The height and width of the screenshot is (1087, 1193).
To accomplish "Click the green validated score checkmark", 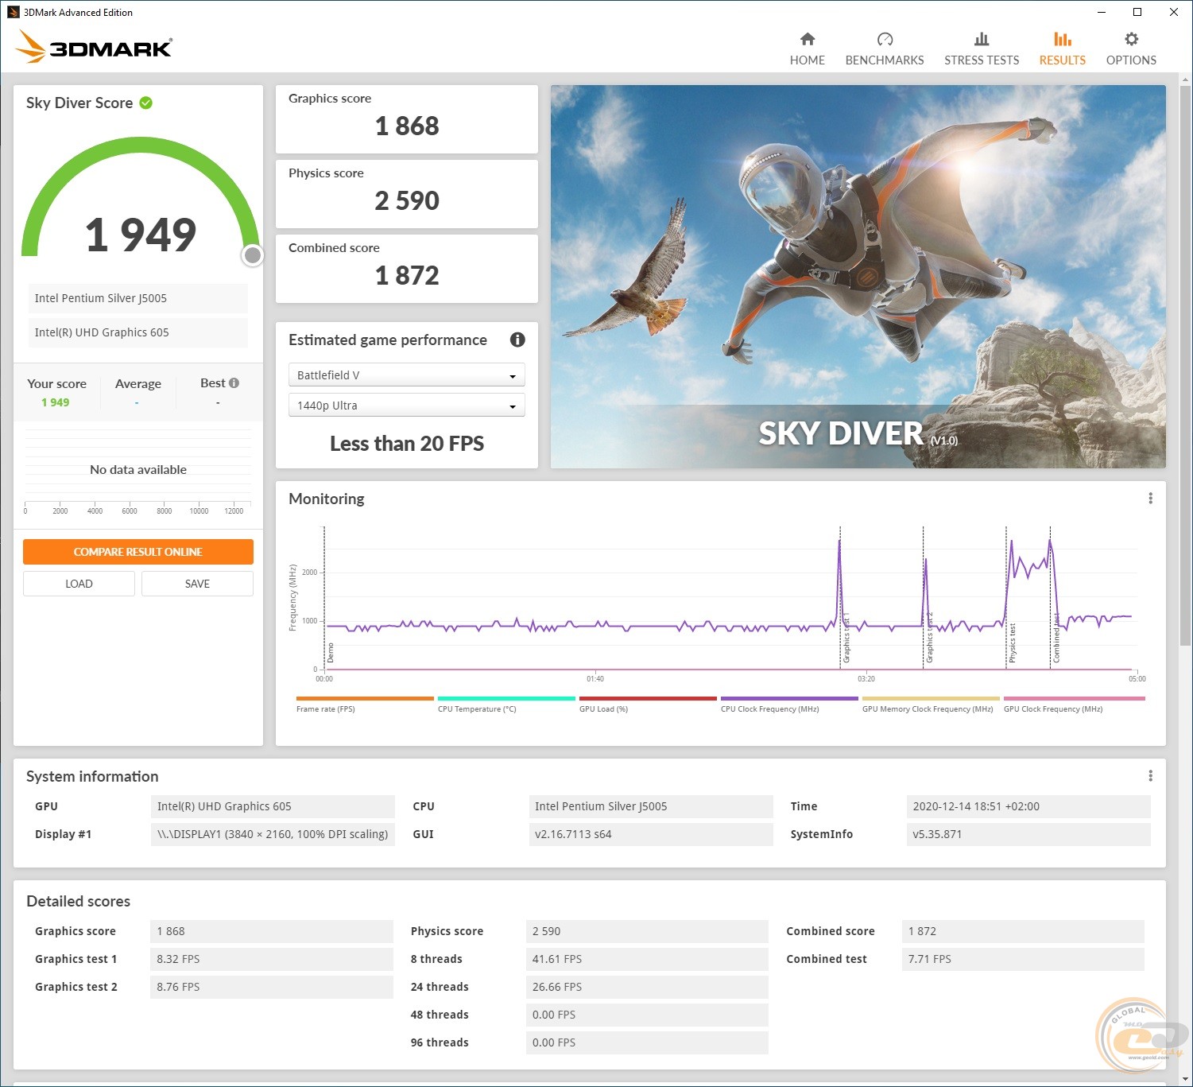I will [146, 103].
